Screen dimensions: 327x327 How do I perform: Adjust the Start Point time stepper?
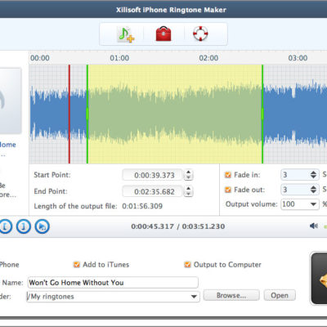(188, 175)
